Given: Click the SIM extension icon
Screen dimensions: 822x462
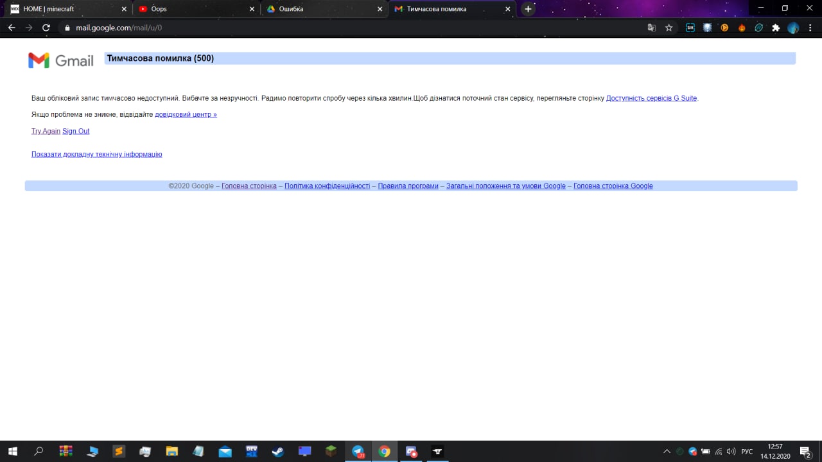Looking at the screenshot, I should (x=690, y=28).
